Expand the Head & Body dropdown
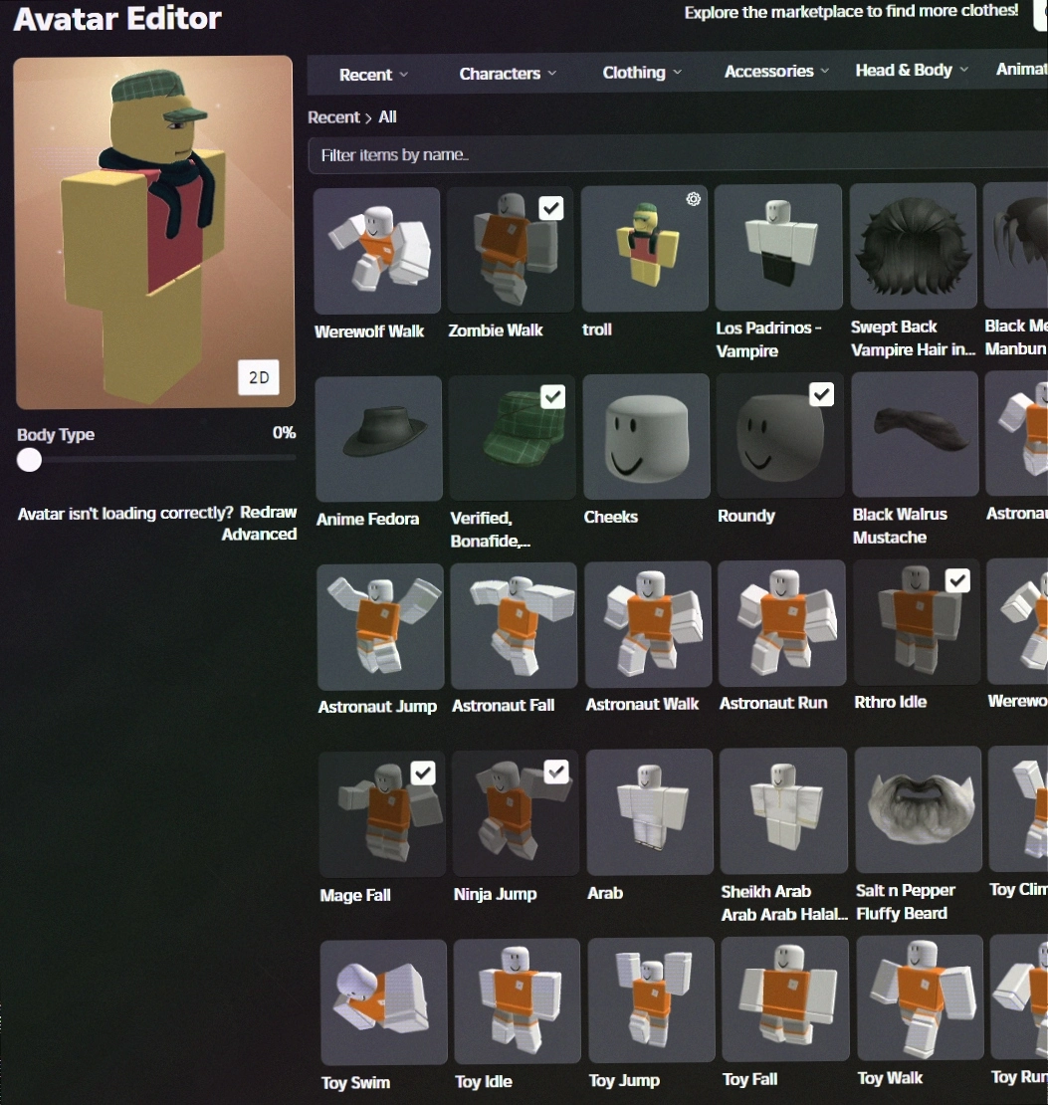Viewport: 1048px width, 1105px height. click(x=912, y=70)
